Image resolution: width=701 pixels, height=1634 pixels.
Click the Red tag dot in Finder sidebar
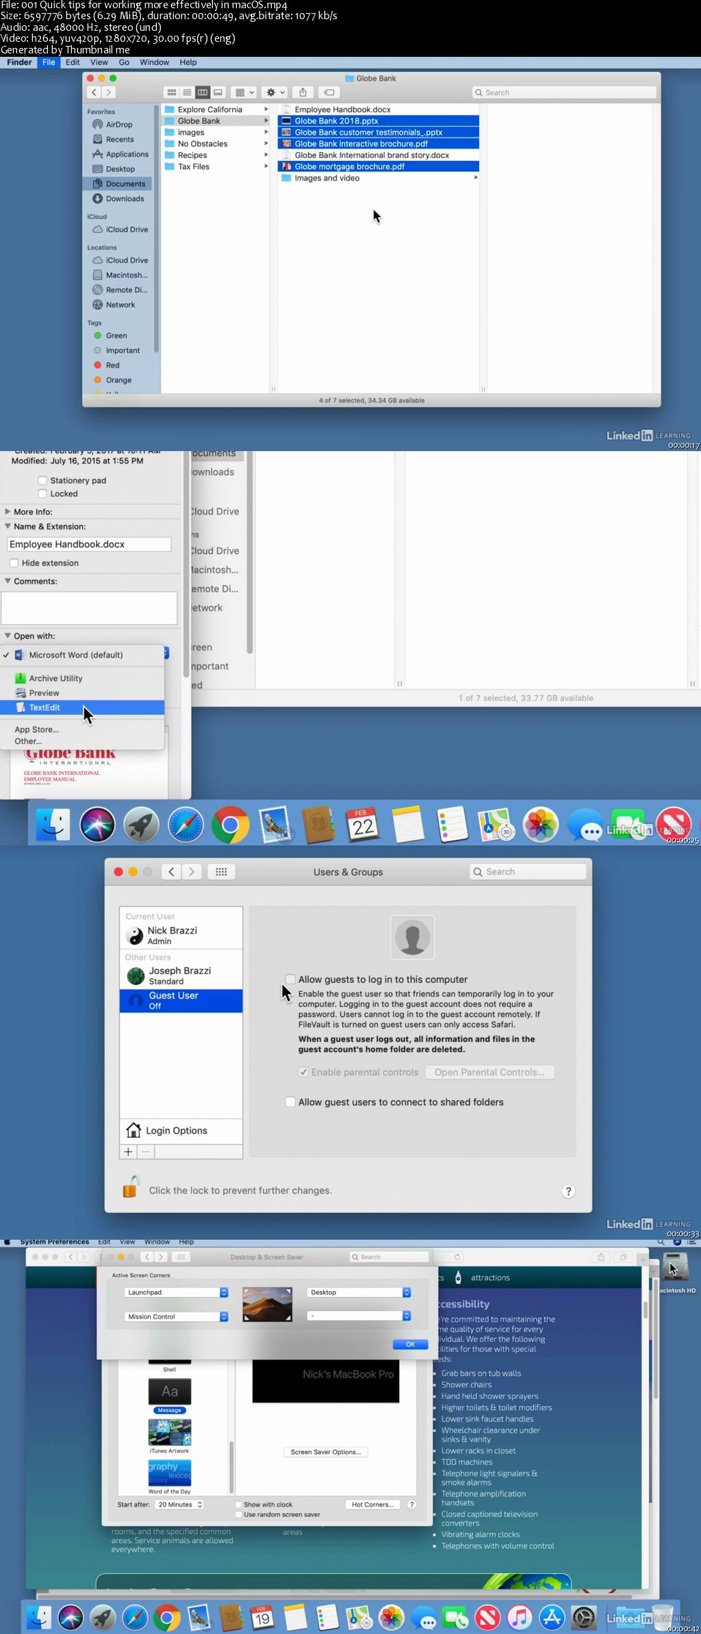[98, 365]
